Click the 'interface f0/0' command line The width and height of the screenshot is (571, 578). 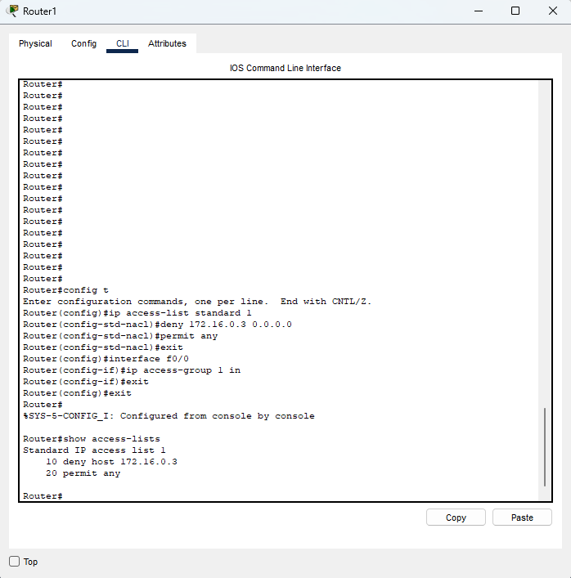tap(106, 359)
